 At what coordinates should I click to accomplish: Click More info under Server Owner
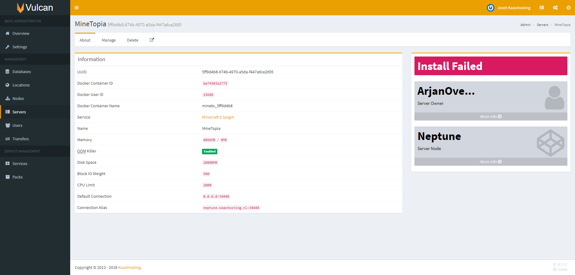click(490, 117)
